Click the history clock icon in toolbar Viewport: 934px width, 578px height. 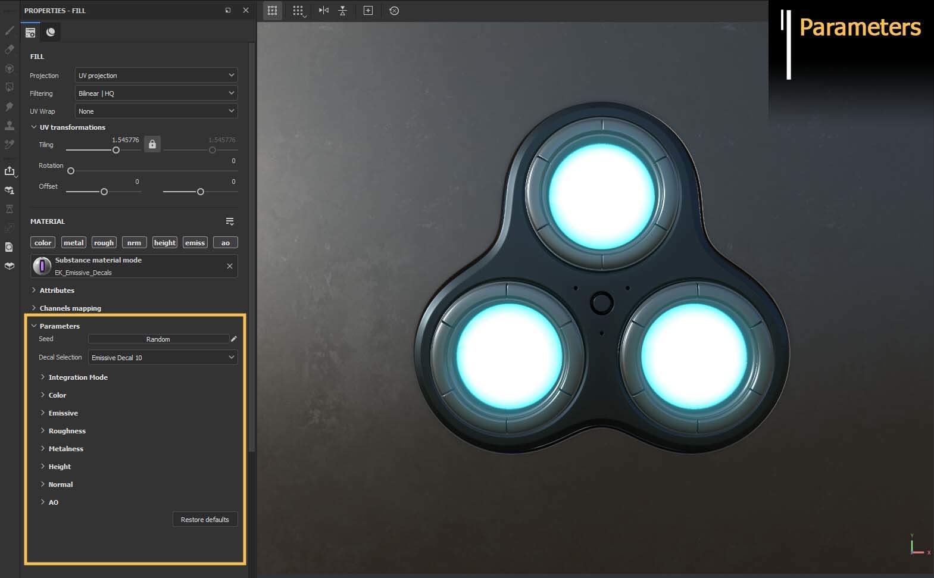394,11
